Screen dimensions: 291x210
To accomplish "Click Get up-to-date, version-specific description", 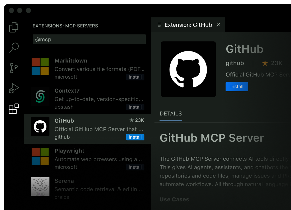I will click(x=99, y=99).
